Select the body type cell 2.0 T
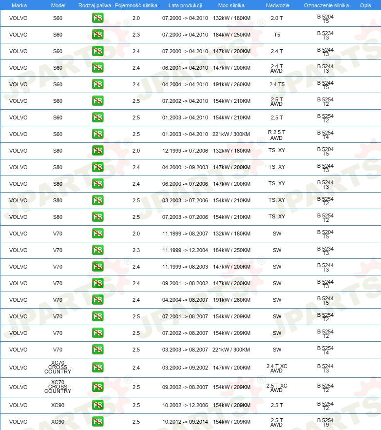The height and width of the screenshot is (430, 381). 277,18
